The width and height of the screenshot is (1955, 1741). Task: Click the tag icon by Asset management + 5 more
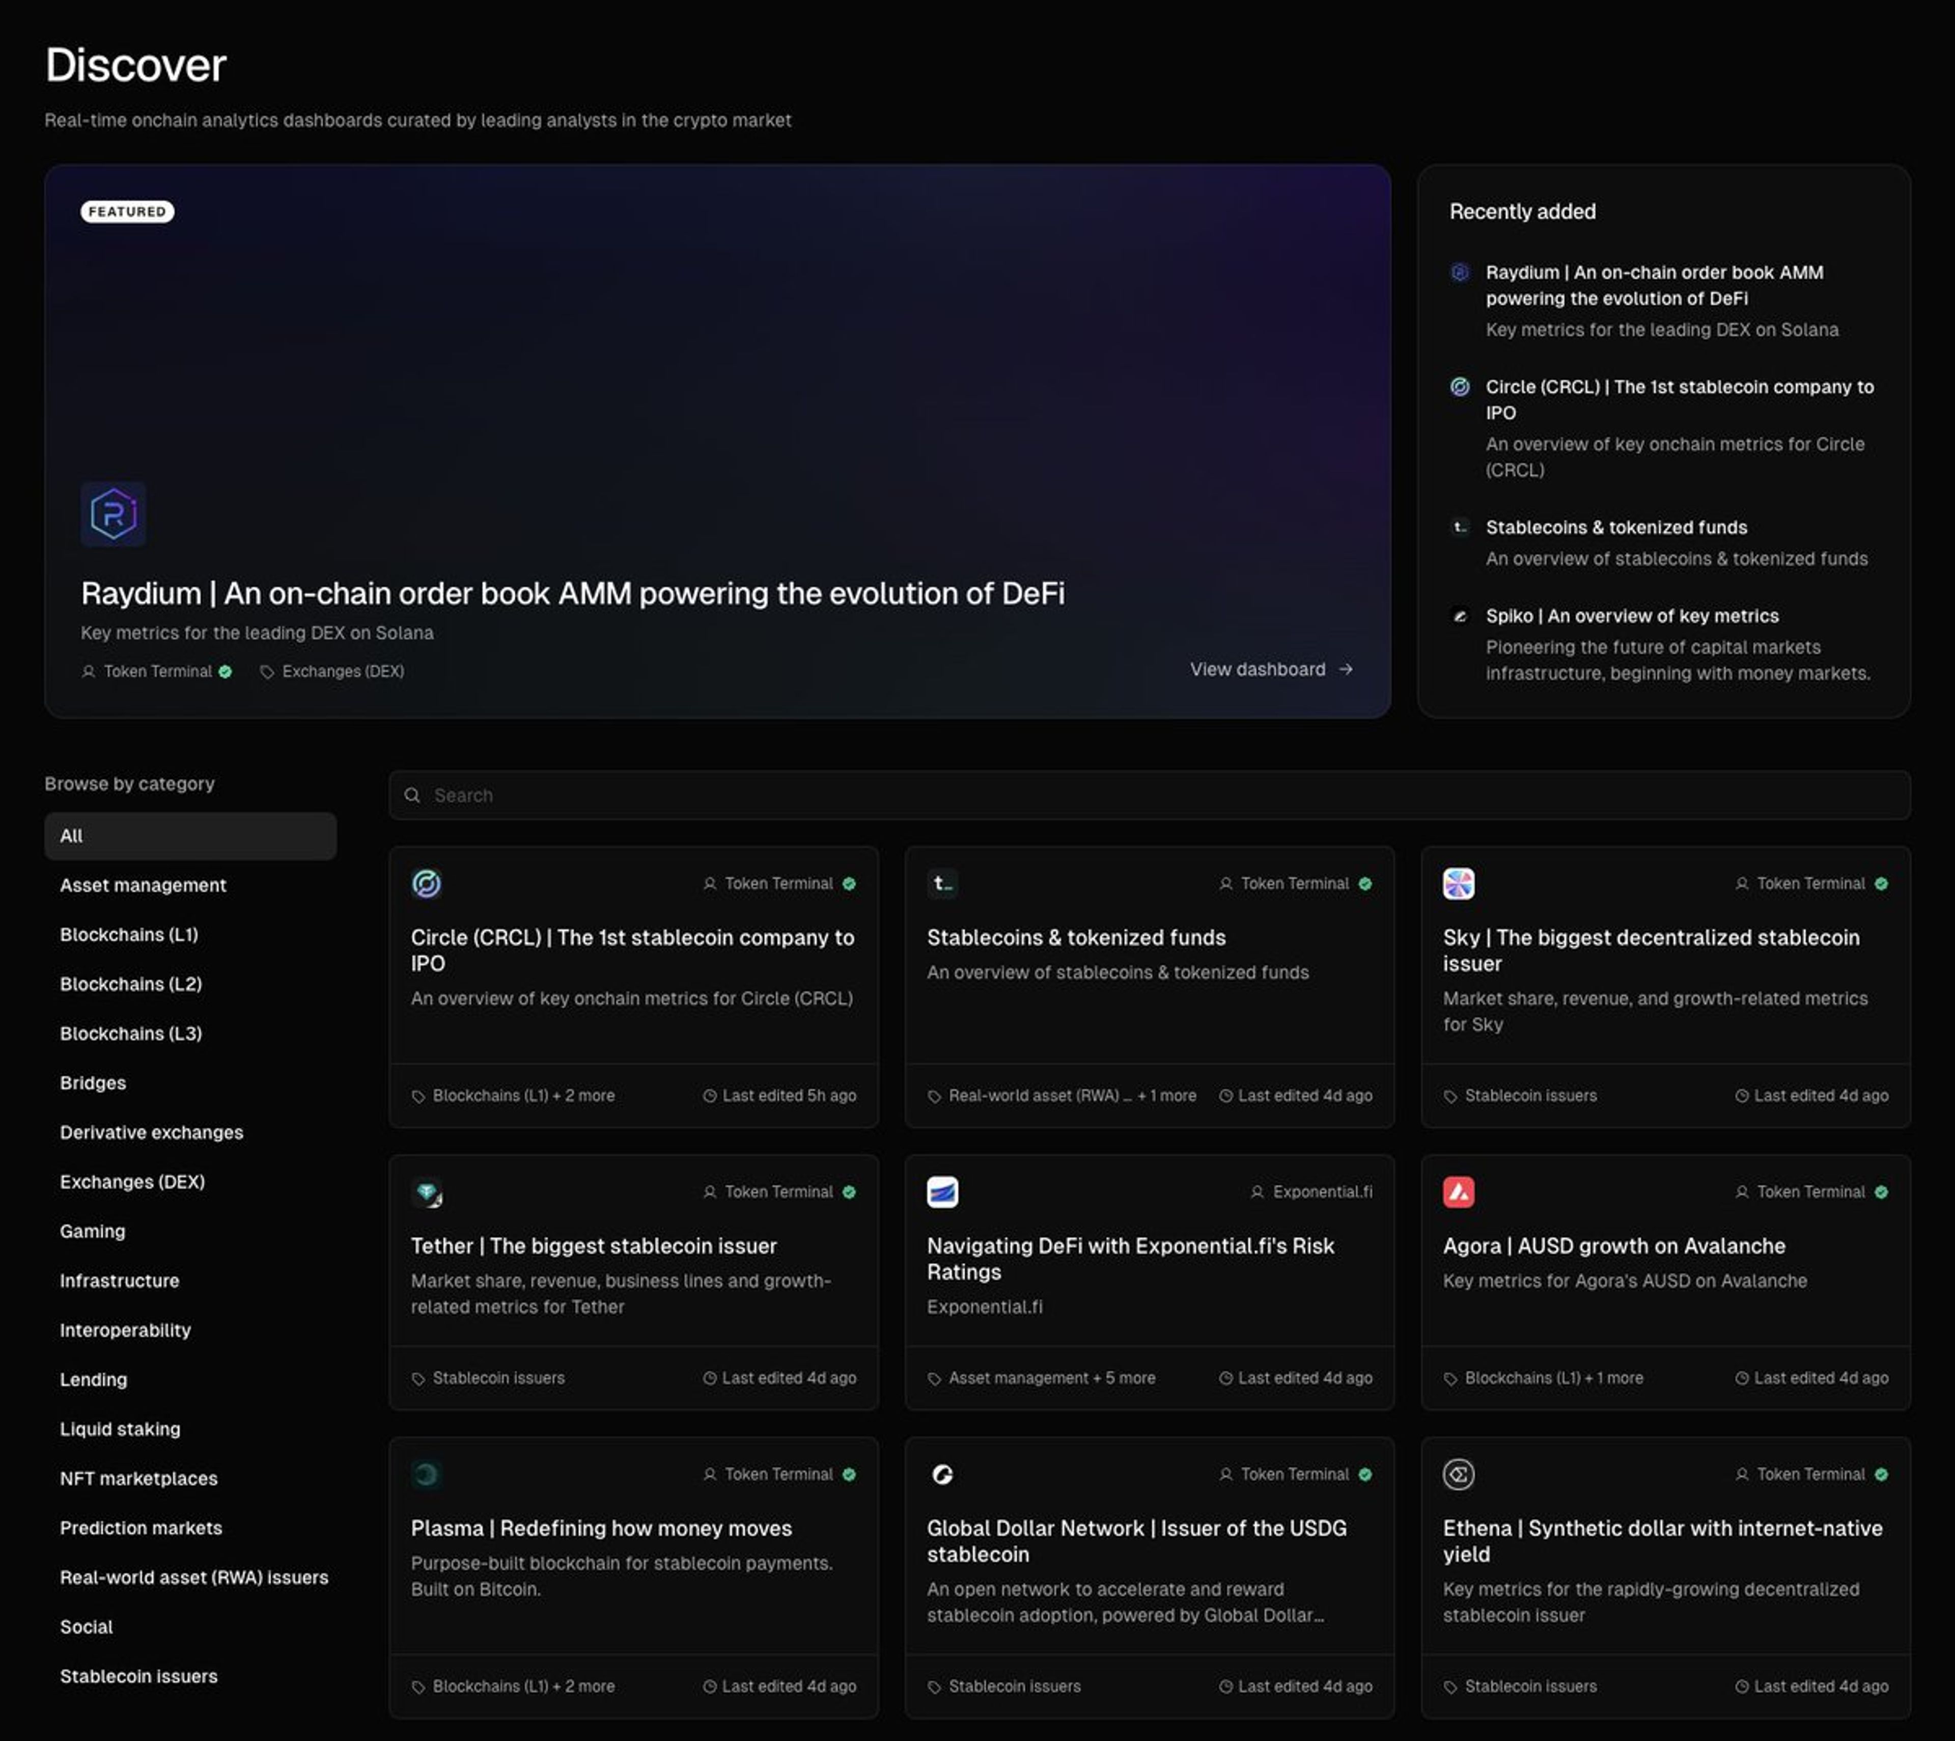pos(934,1378)
